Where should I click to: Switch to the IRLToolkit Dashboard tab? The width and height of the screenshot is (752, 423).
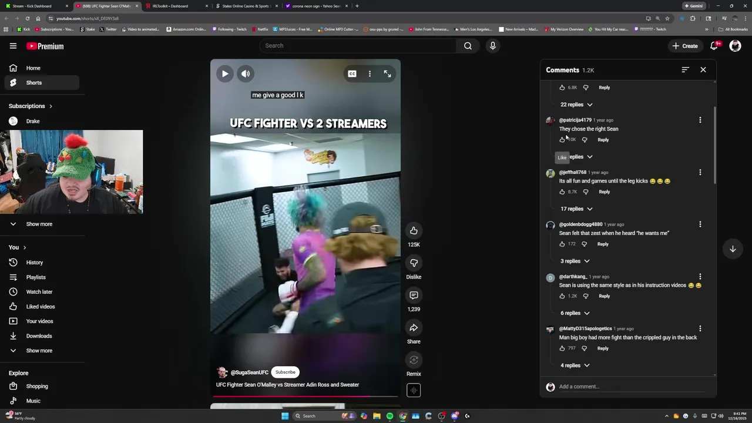(x=177, y=6)
